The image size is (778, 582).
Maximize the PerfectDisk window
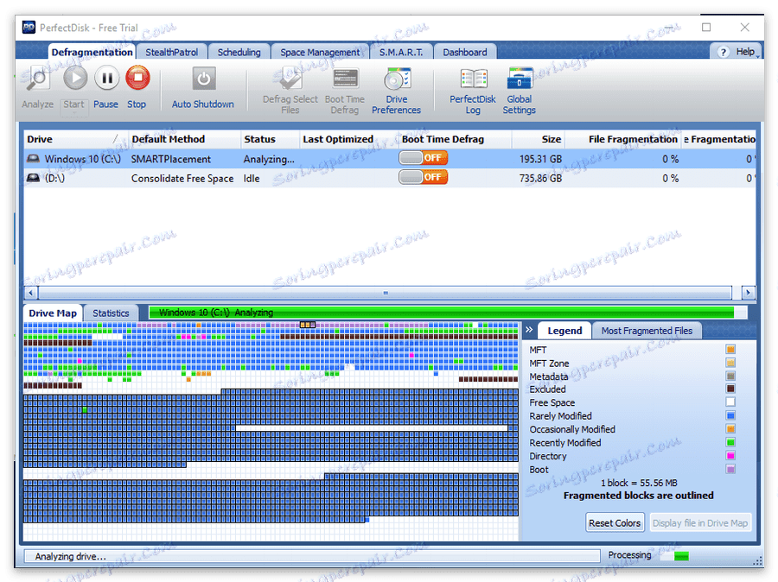[x=706, y=28]
